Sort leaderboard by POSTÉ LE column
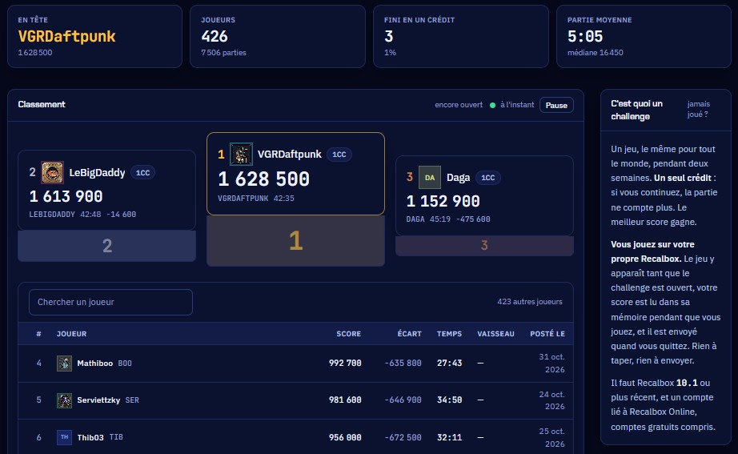This screenshot has height=454, width=738. click(x=547, y=333)
